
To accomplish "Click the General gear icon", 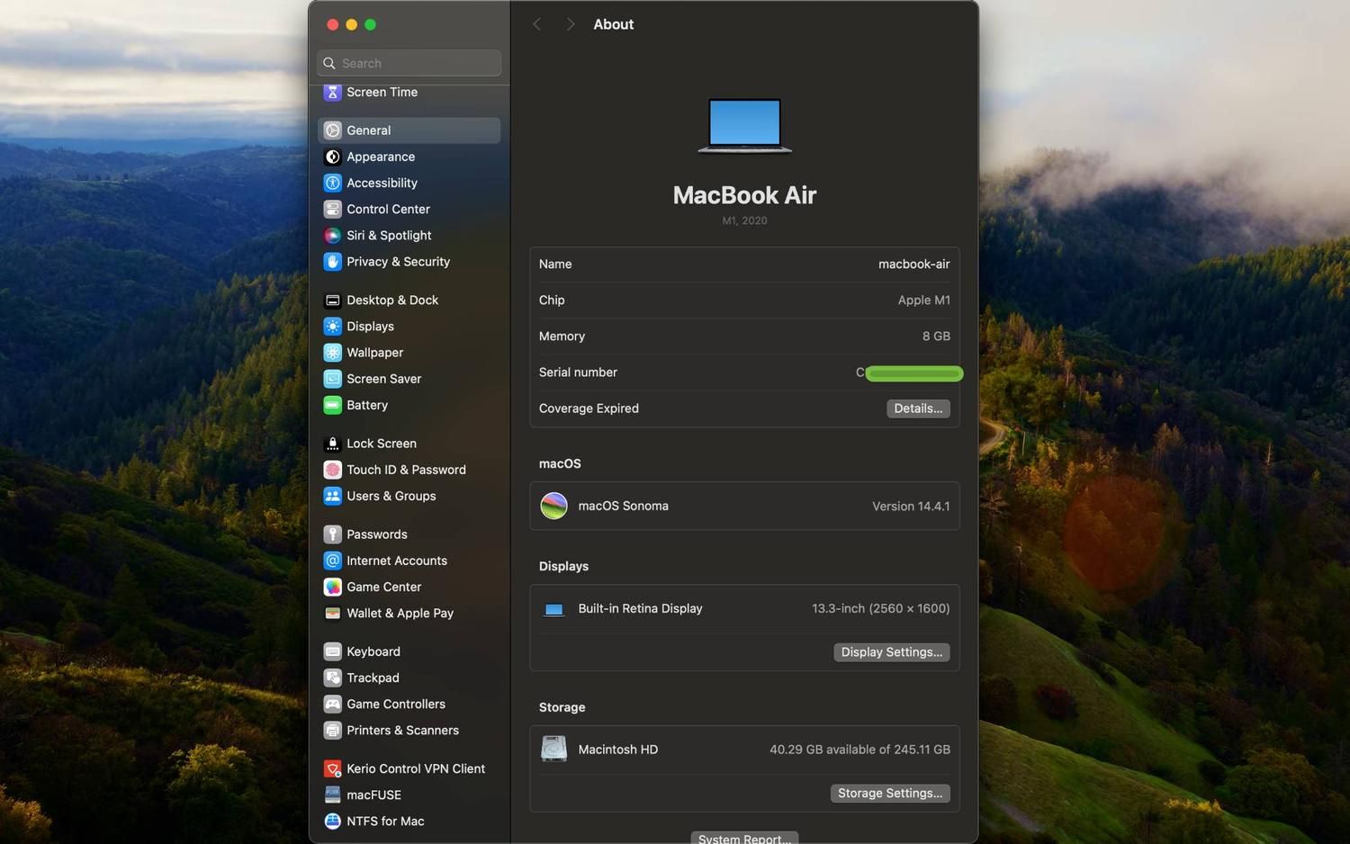I will coord(332,130).
